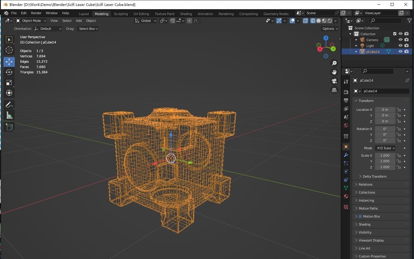This screenshot has width=414, height=259.
Task: Open the Tool settings properties tab
Action: pyautogui.click(x=346, y=82)
